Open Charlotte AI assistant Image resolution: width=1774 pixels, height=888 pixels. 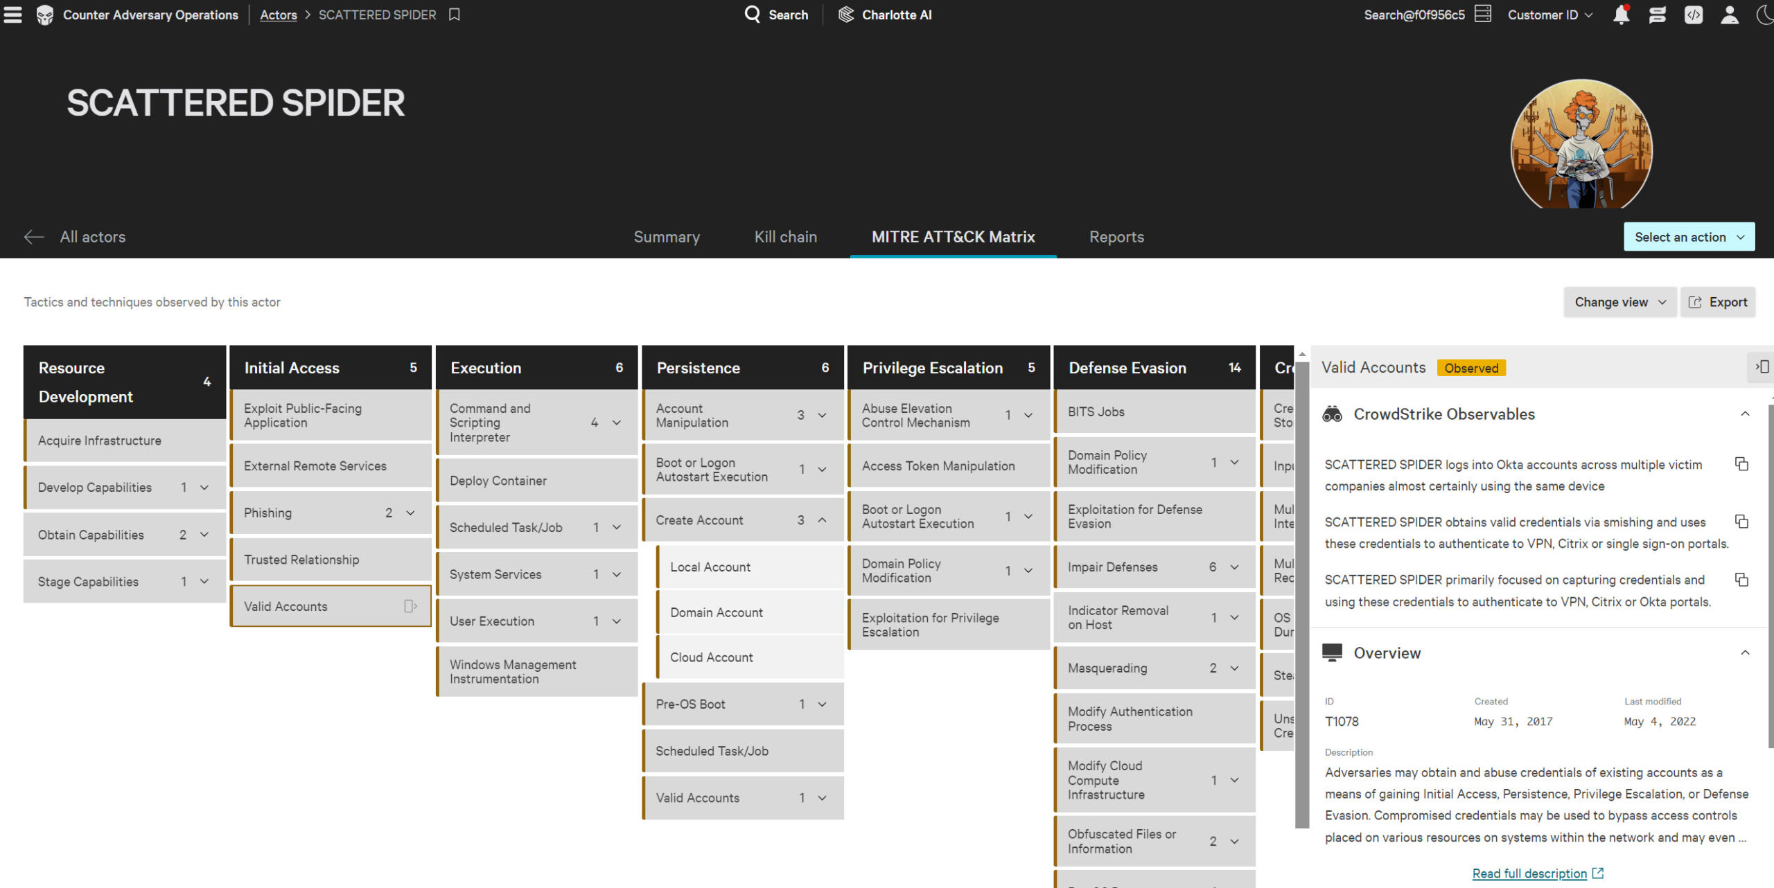885,15
